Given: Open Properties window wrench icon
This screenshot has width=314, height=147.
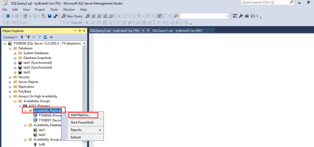Looking at the screenshot, I should pyautogui.click(x=241, y=16).
